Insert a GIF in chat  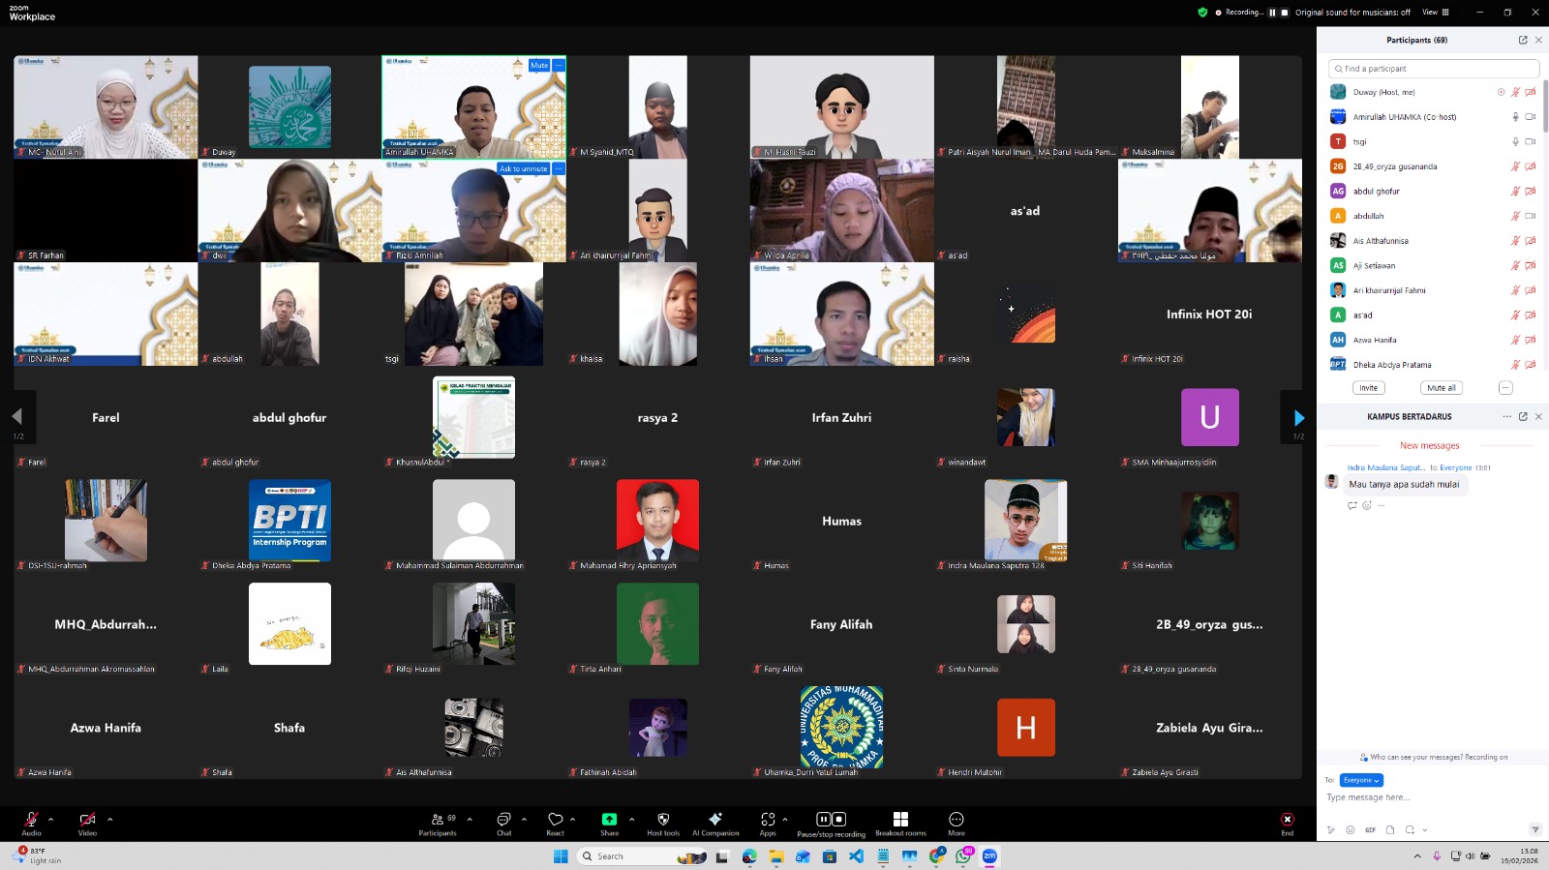click(1370, 830)
